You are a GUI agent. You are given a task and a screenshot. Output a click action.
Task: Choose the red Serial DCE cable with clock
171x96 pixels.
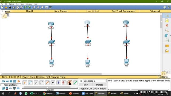coord(64,83)
